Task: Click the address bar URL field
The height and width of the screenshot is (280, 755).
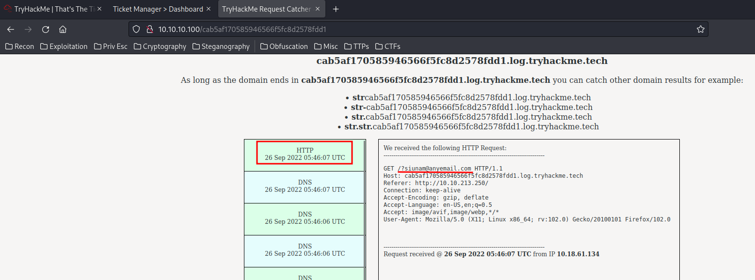Action: click(418, 29)
